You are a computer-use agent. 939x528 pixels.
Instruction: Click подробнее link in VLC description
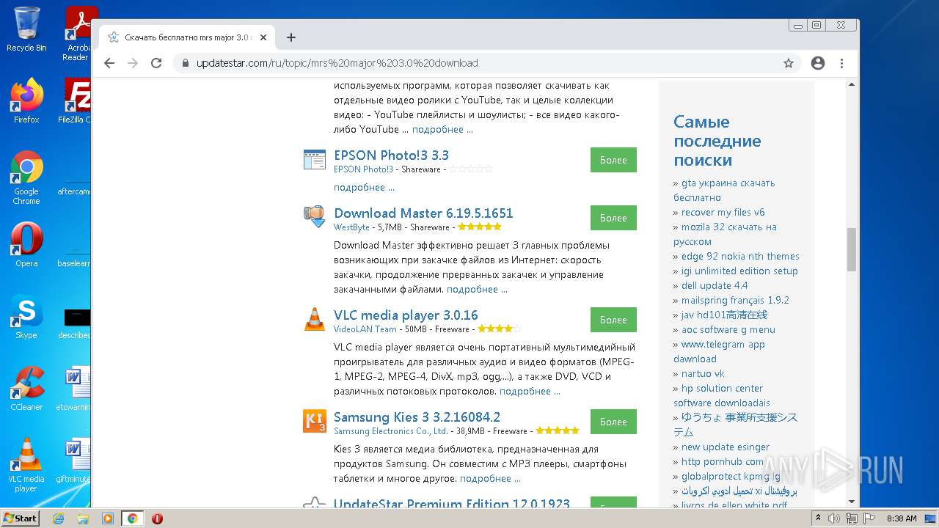[530, 391]
